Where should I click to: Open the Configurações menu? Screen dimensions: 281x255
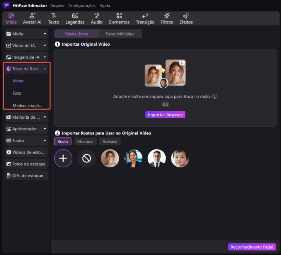point(82,6)
